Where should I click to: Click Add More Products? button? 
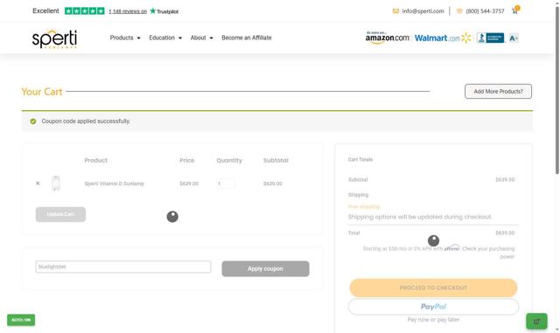498,92
